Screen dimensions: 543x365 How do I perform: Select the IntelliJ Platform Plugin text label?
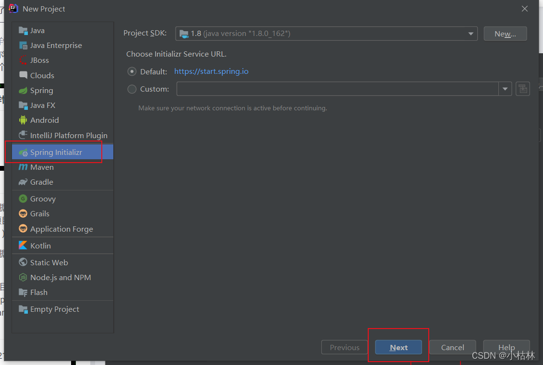click(x=69, y=135)
